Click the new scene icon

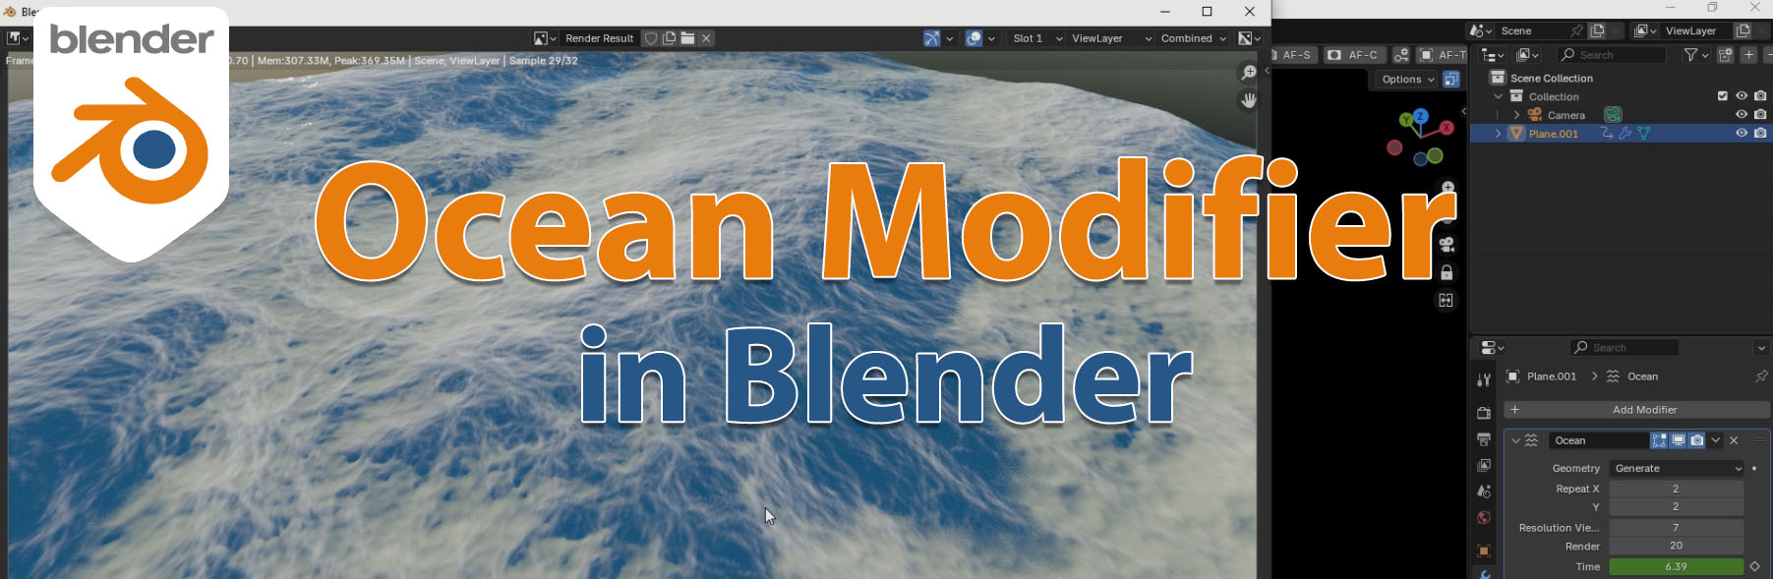(x=1597, y=30)
